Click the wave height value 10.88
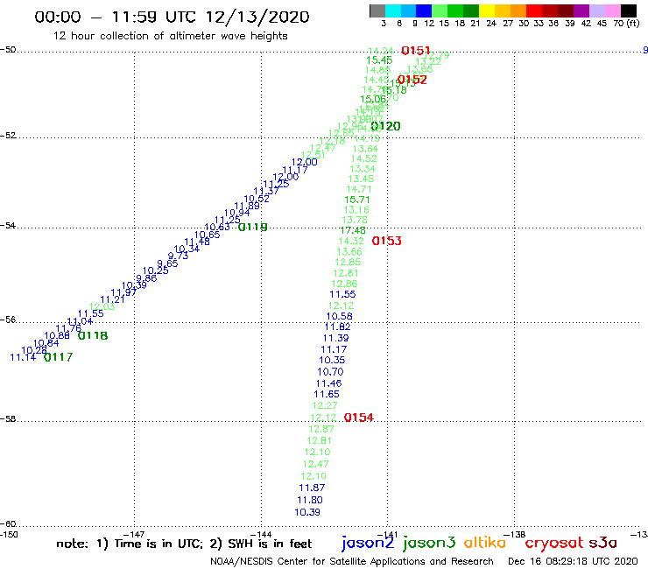This screenshot has width=648, height=569. [x=57, y=335]
